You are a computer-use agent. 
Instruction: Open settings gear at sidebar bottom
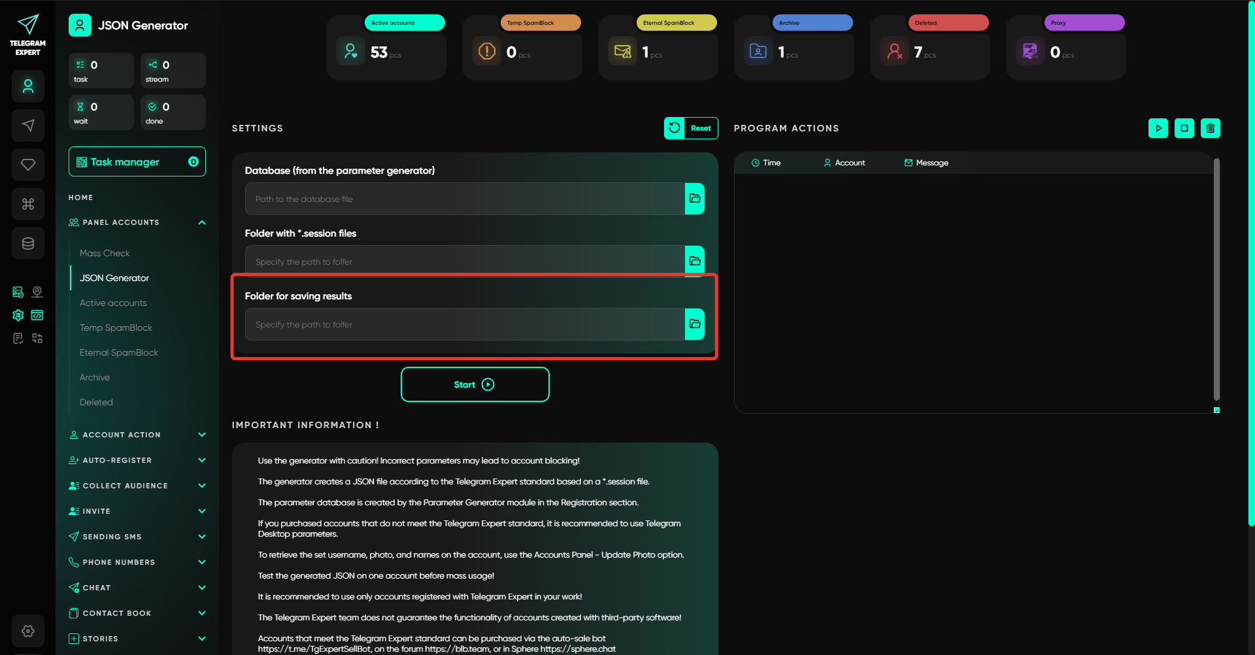click(27, 631)
